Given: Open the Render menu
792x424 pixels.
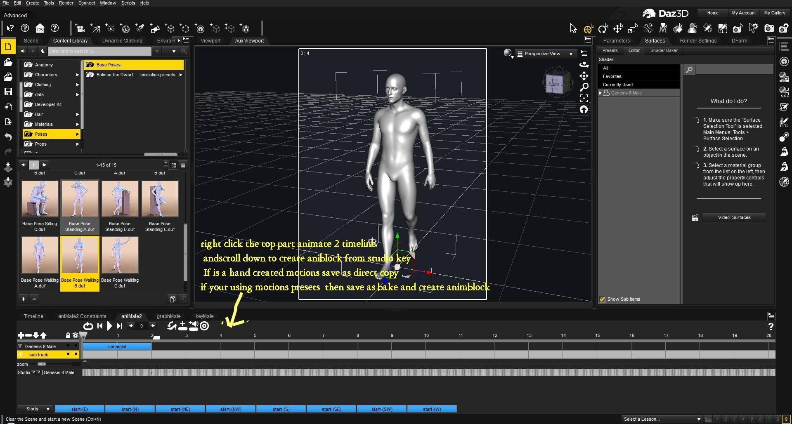Looking at the screenshot, I should [66, 3].
